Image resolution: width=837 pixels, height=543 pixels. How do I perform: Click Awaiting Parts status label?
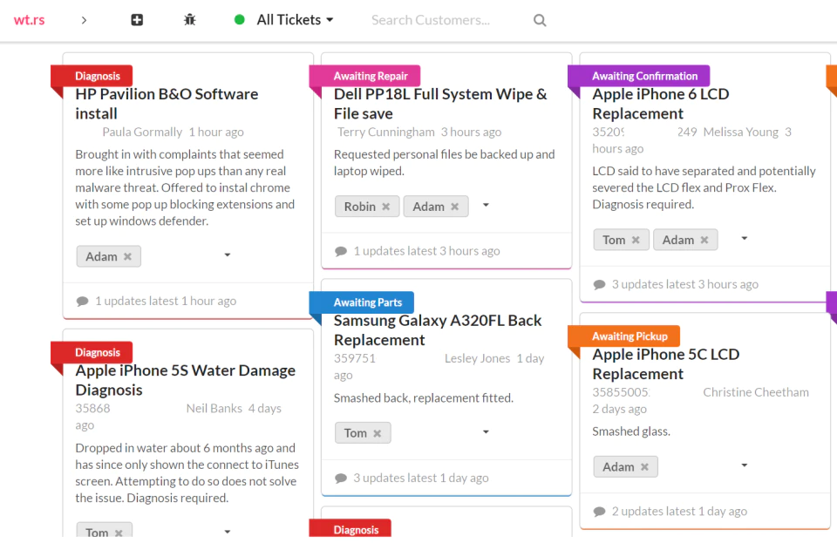tap(367, 302)
